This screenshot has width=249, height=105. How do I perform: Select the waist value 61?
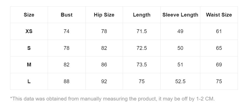pyautogui.click(x=219, y=31)
